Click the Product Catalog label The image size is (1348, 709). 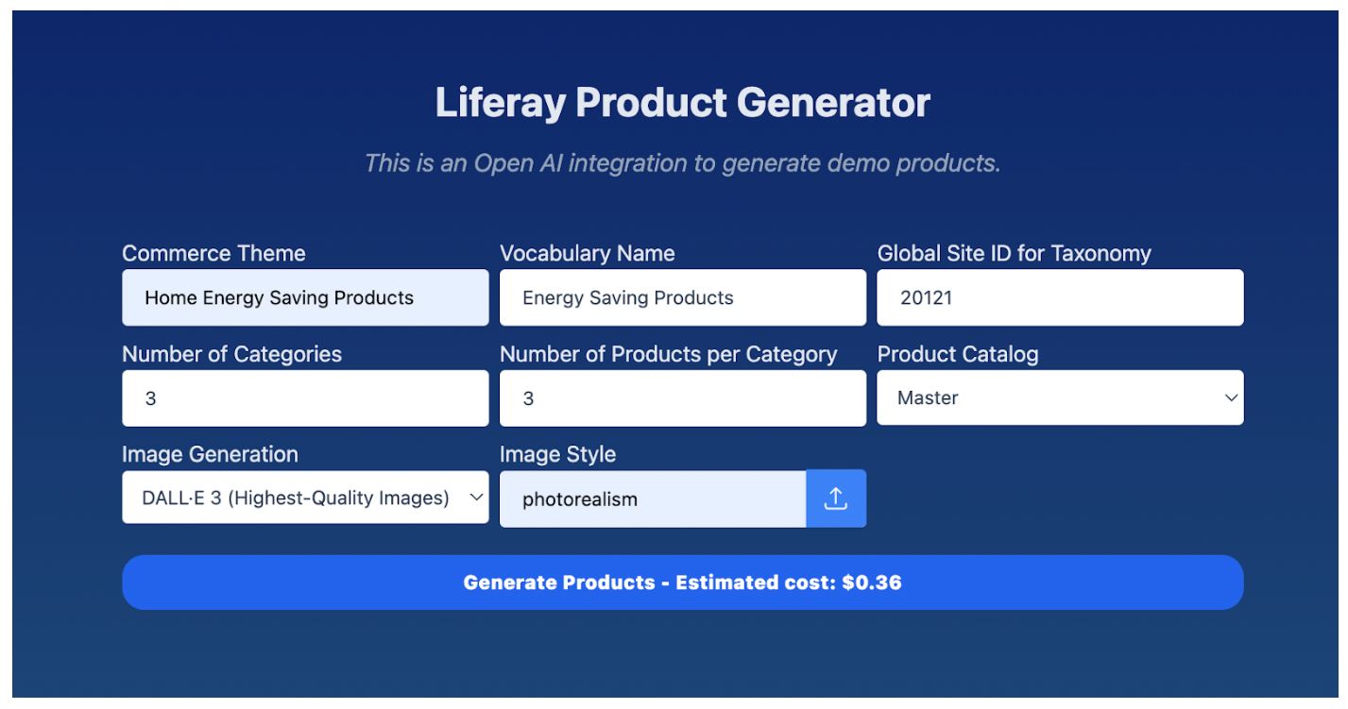pos(957,355)
